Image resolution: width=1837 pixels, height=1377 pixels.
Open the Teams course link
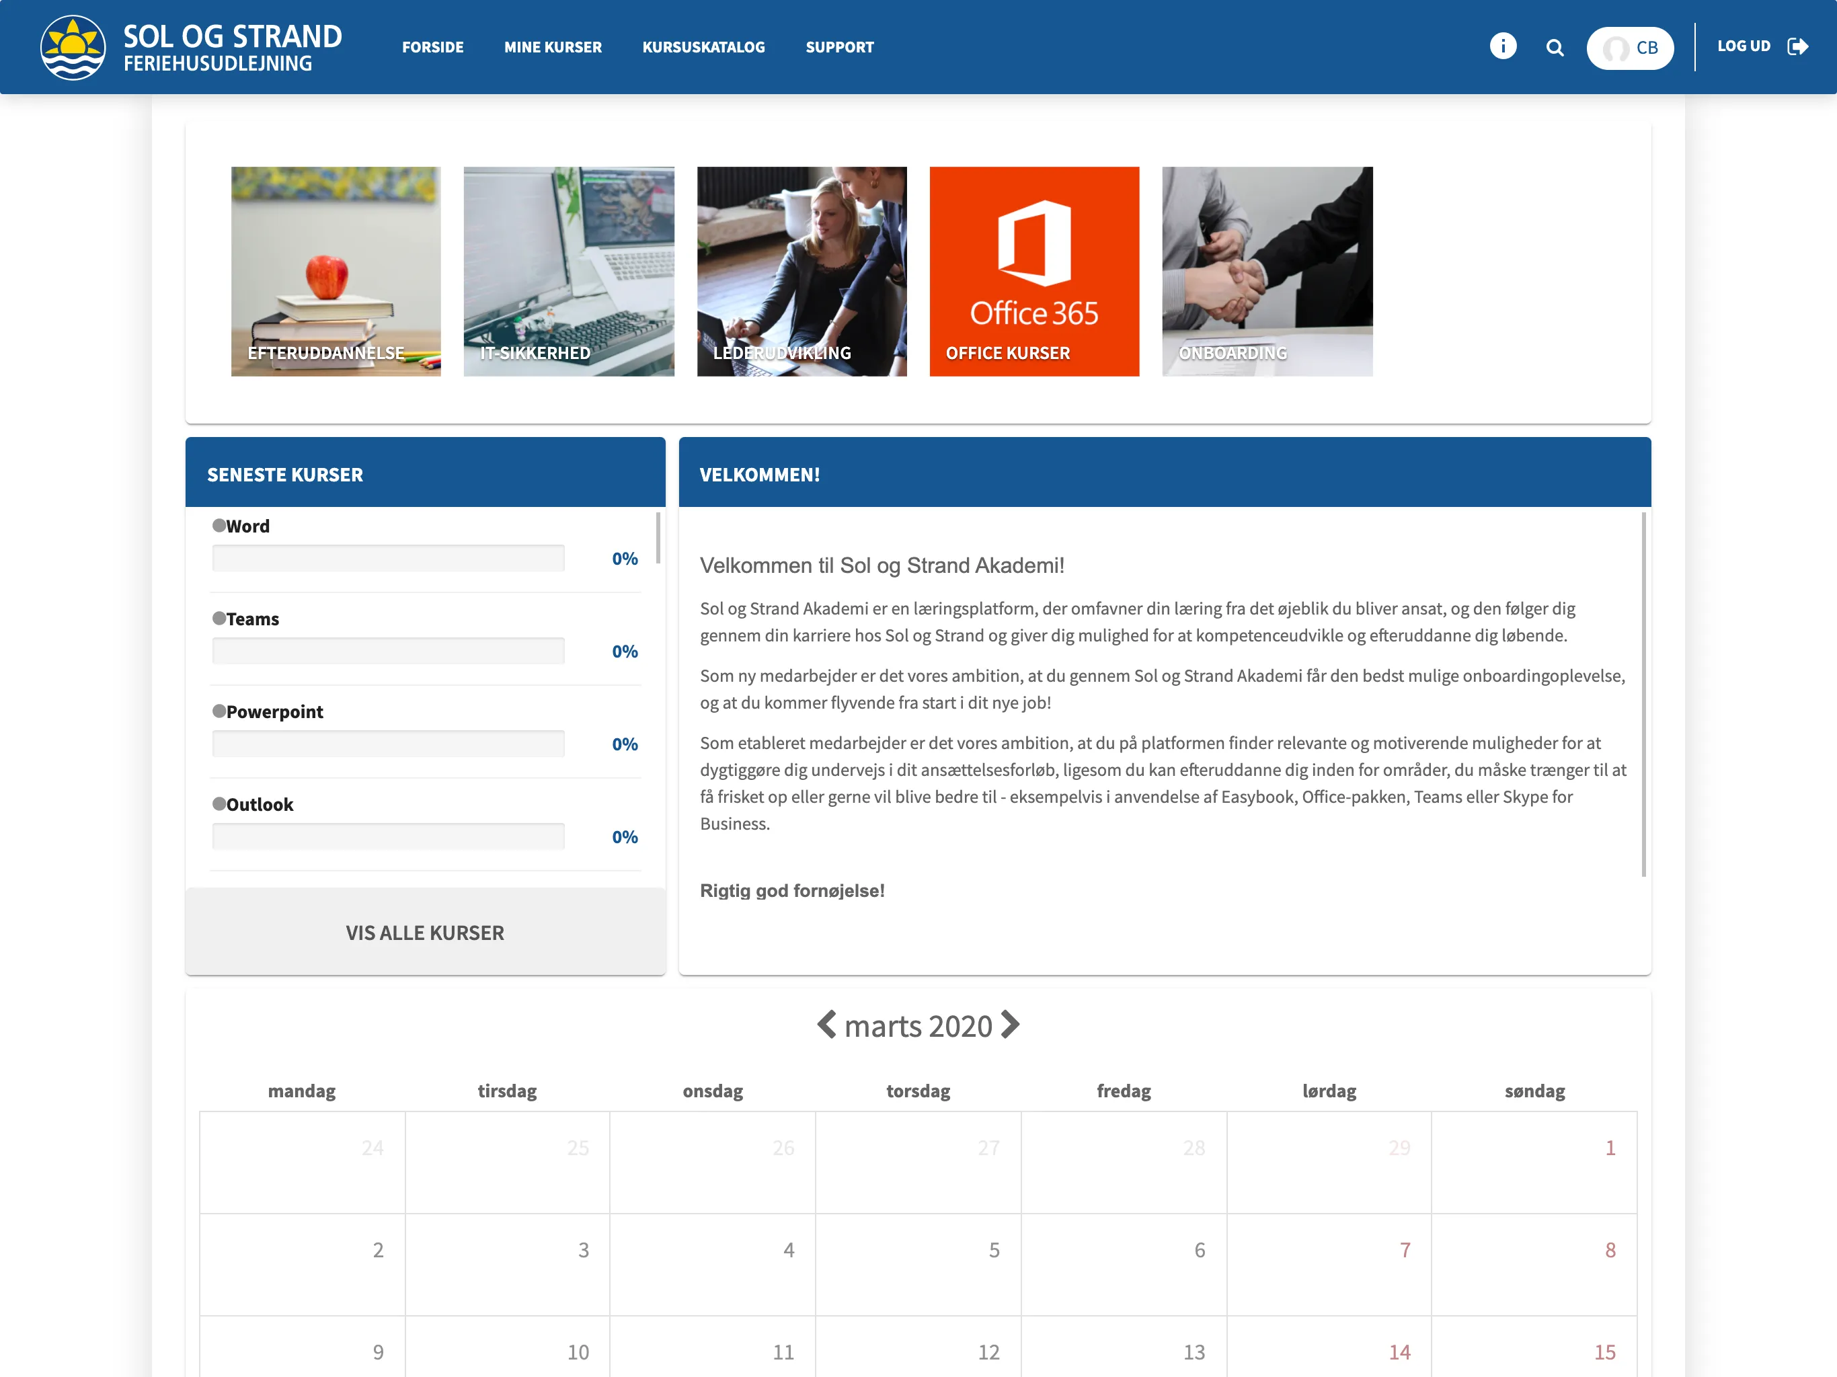click(252, 619)
